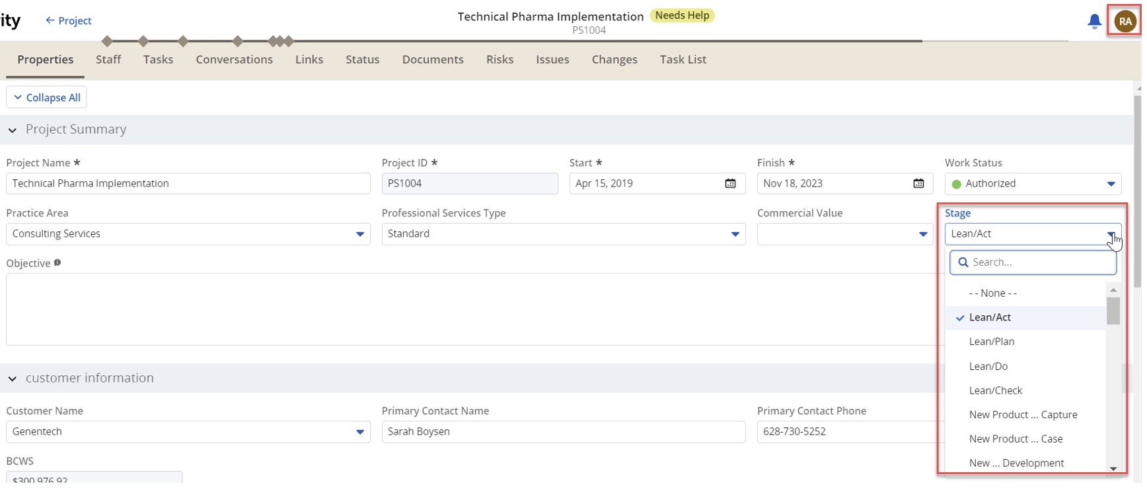Screen dimensions: 1147x488
Task: Open the Finish date calendar picker
Action: click(918, 183)
